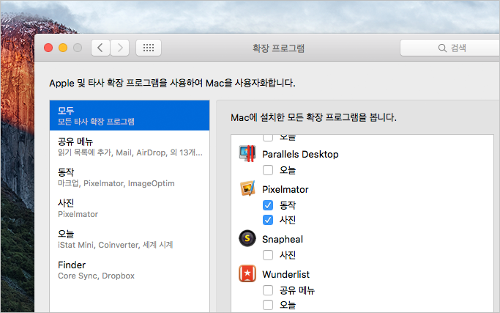This screenshot has width=500, height=313.
Task: Minimize the window with yellow button
Action: [63, 48]
